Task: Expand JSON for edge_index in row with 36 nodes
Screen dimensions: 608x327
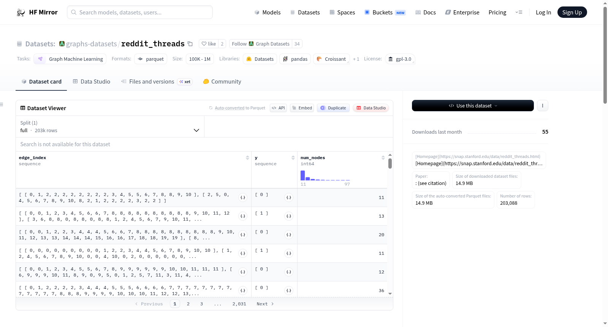Action: coord(243,291)
